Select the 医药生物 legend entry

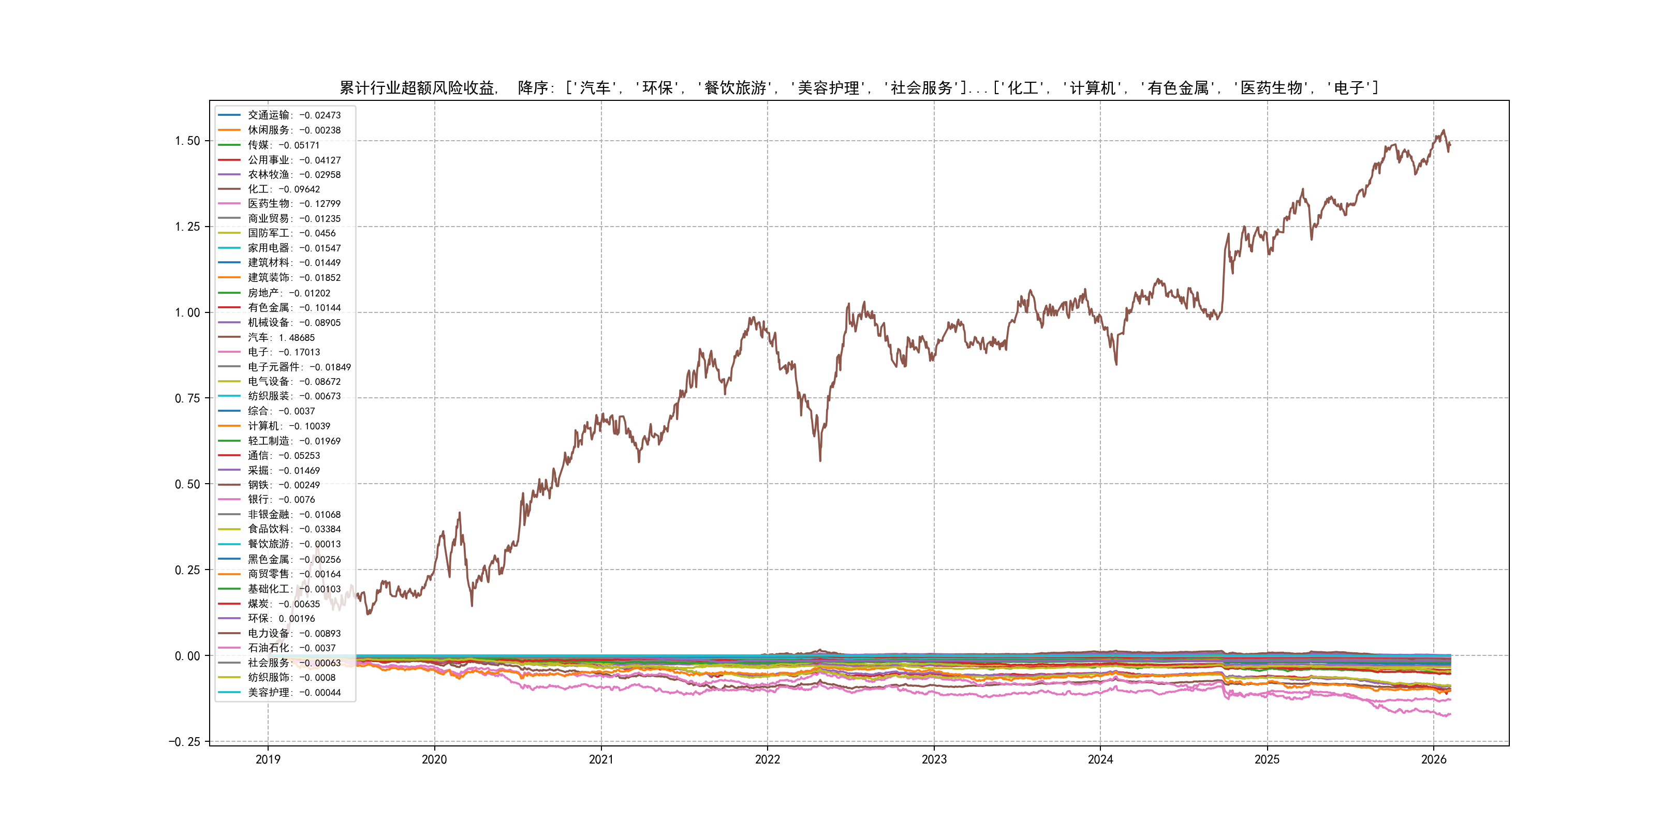click(x=293, y=204)
